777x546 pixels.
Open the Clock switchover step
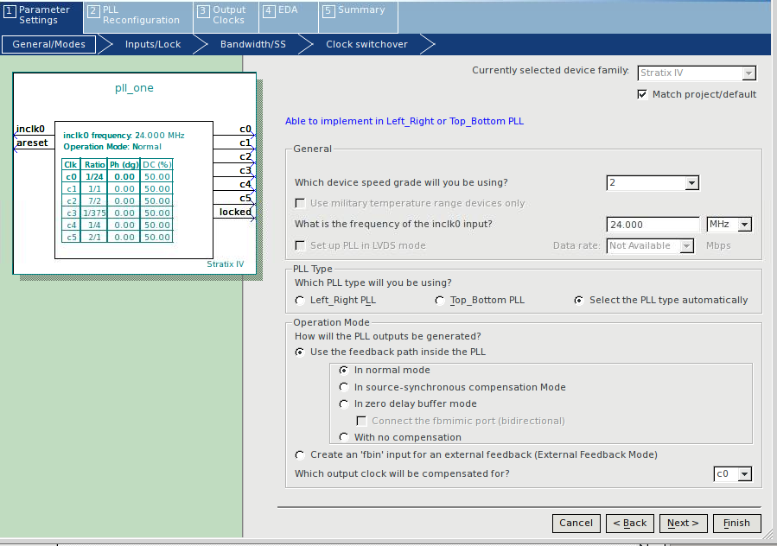(x=366, y=44)
